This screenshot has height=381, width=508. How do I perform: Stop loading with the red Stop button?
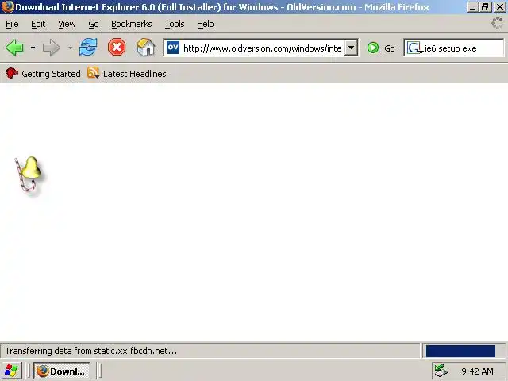[x=117, y=48]
